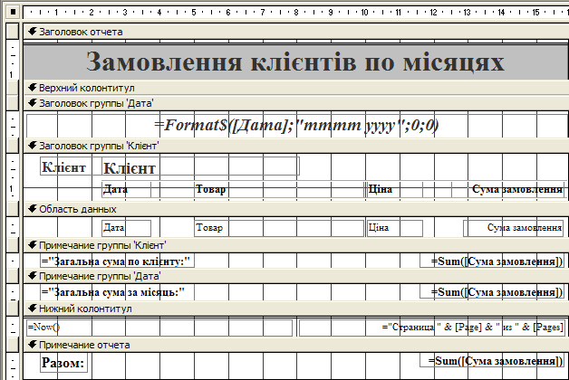Select the 'Разом:' label in report footer
This screenshot has height=380, width=569.
63,363
